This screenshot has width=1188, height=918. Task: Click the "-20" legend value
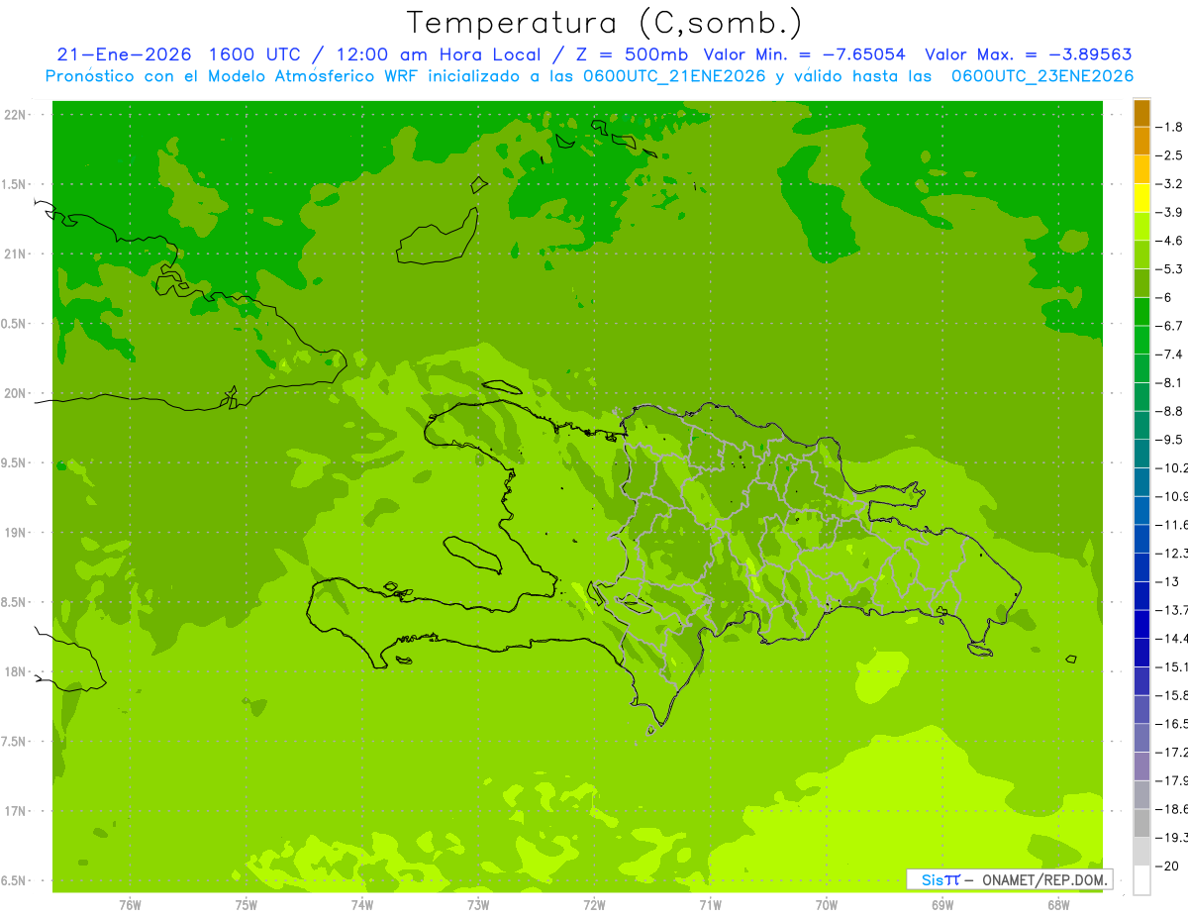coord(1167,866)
